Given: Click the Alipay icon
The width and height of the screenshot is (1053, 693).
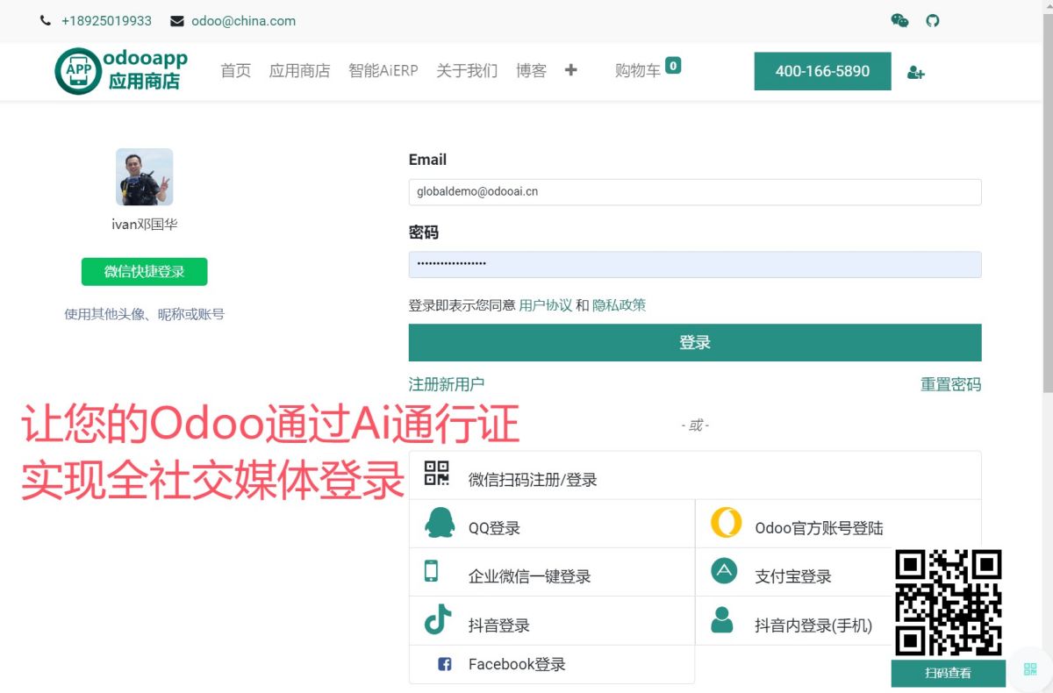Looking at the screenshot, I should click(x=723, y=572).
